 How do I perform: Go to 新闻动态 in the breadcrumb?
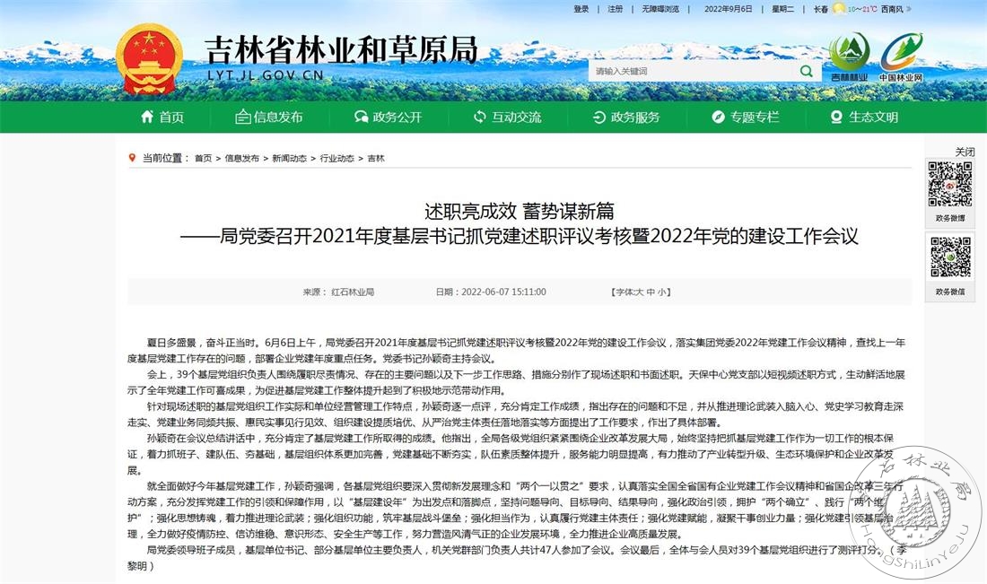(290, 158)
